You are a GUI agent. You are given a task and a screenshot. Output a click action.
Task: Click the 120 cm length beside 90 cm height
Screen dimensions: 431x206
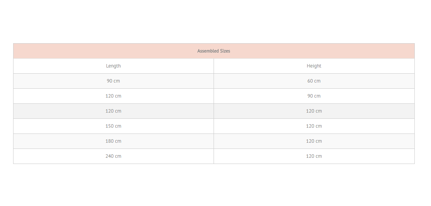click(x=113, y=96)
